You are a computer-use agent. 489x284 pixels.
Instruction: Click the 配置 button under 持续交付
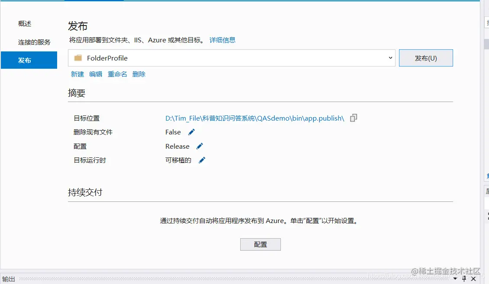[261, 245]
